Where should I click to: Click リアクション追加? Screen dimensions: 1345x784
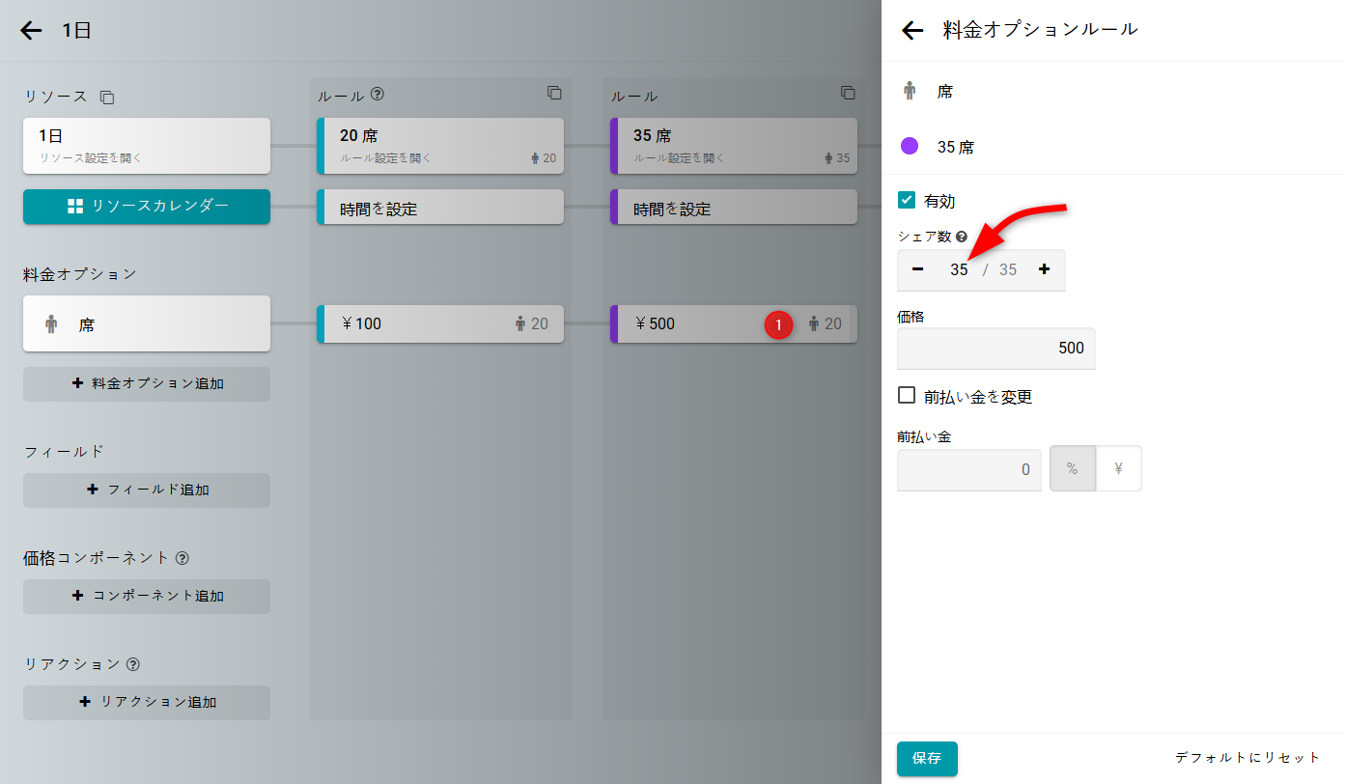point(147,703)
